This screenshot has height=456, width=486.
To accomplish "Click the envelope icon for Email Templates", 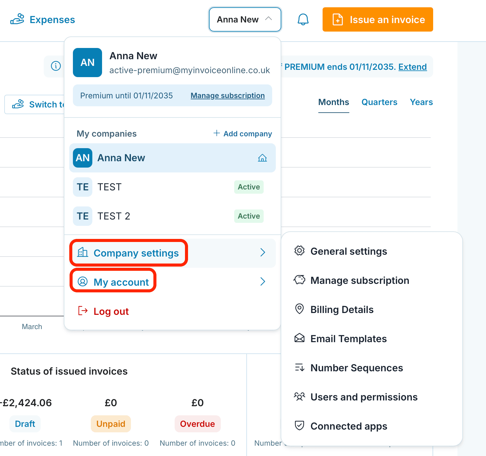I will pyautogui.click(x=299, y=338).
